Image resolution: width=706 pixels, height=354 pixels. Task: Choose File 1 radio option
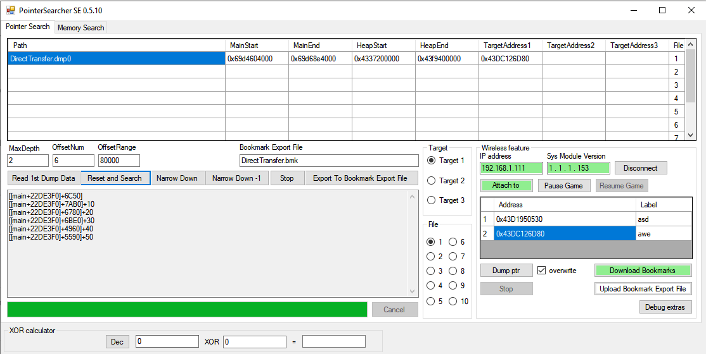(431, 241)
